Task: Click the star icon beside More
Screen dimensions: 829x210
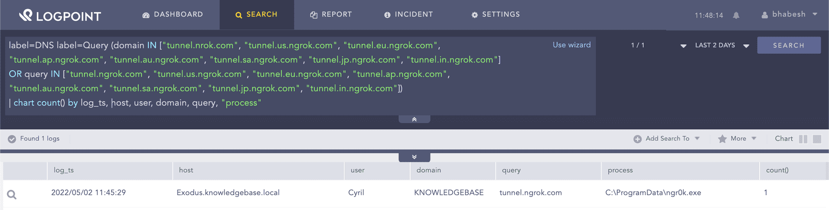Action: 722,139
